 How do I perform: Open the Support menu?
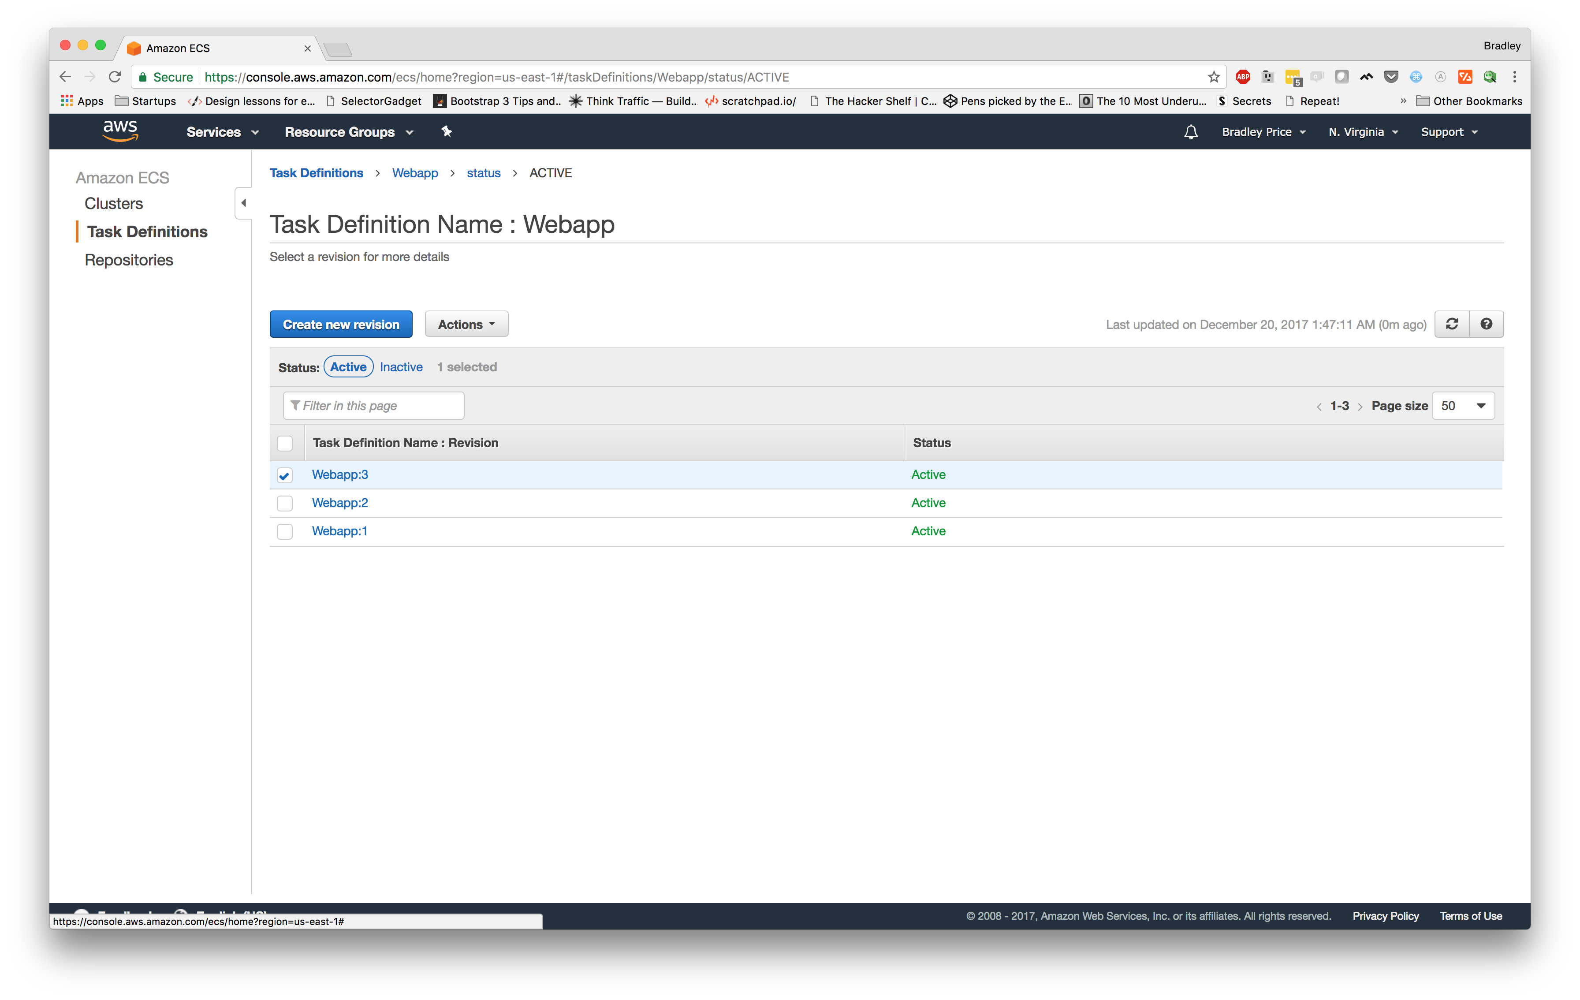pos(1450,132)
